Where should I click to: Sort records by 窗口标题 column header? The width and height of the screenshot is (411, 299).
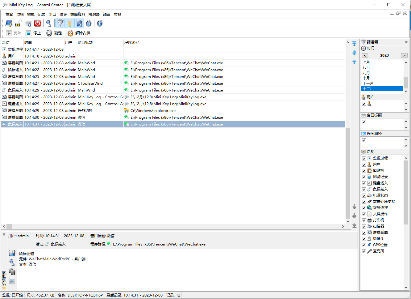point(100,42)
